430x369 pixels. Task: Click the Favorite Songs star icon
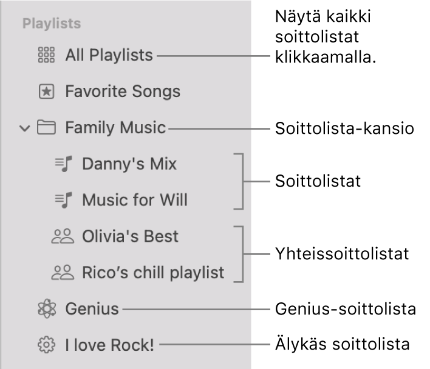46,92
